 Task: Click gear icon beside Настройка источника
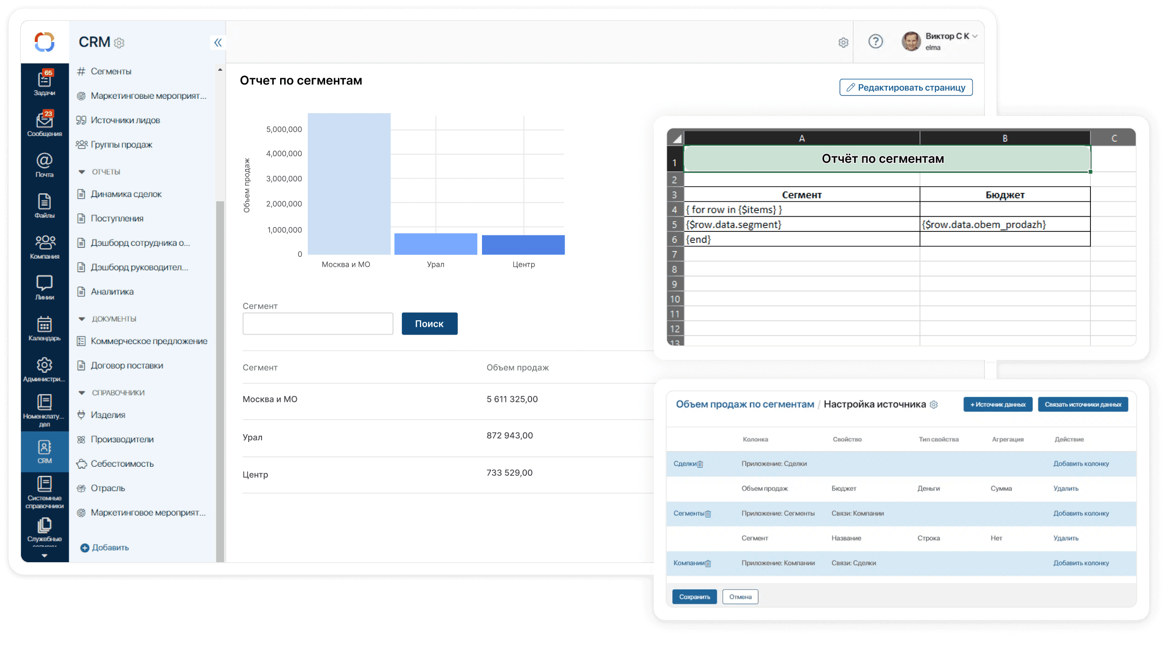[x=934, y=405]
